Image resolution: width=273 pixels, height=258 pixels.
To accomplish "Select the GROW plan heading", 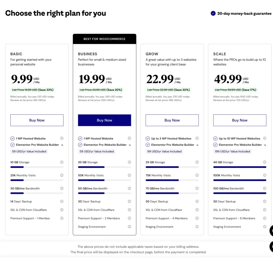I will (x=152, y=54).
